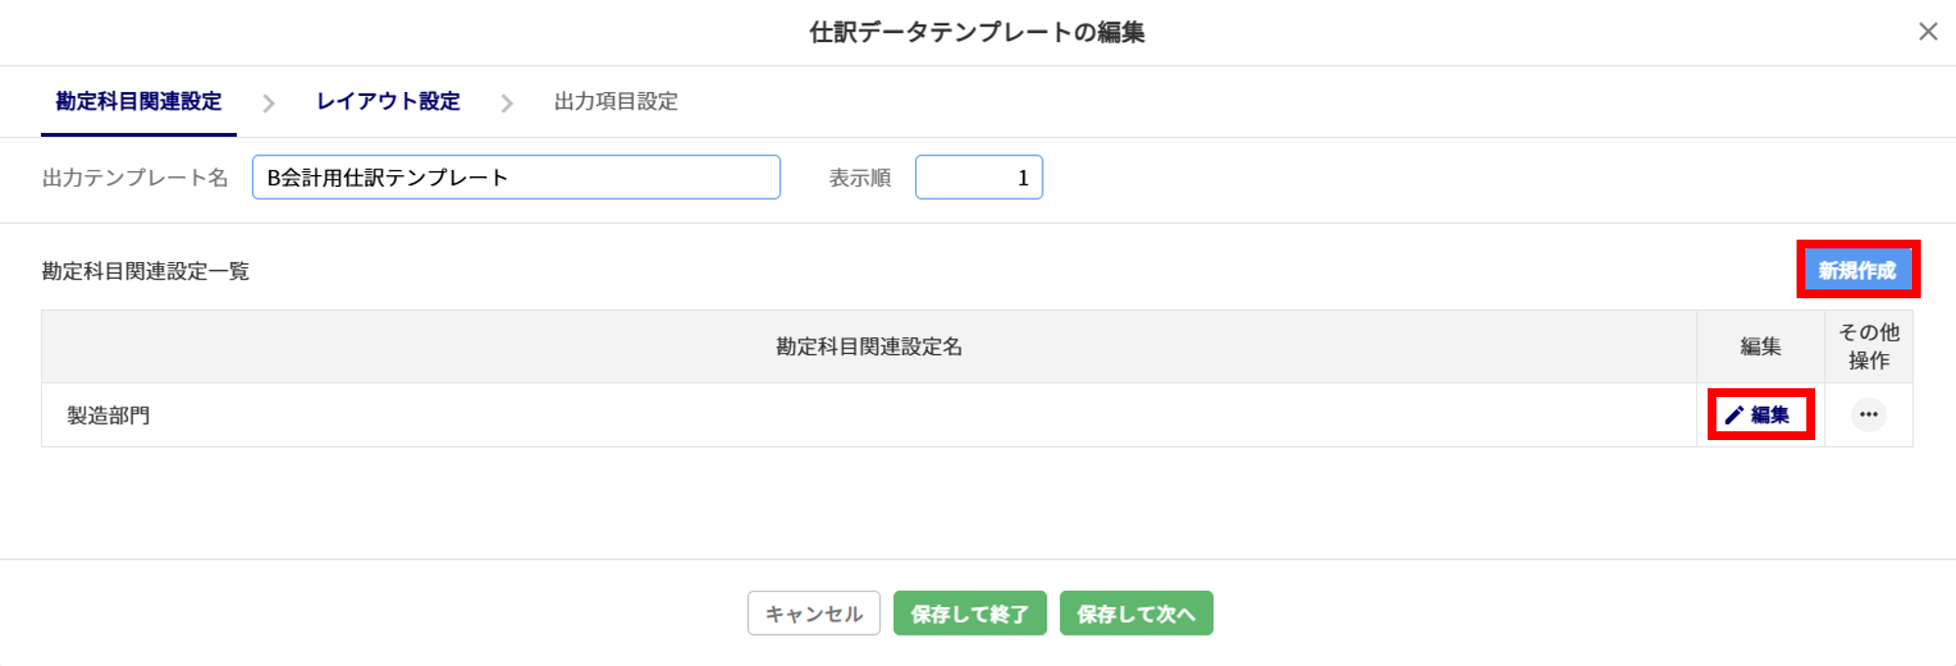Select the 勘定科目関連設定 tab

coord(139,101)
